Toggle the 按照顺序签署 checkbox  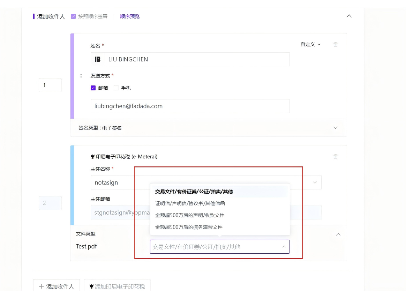pyautogui.click(x=73, y=16)
